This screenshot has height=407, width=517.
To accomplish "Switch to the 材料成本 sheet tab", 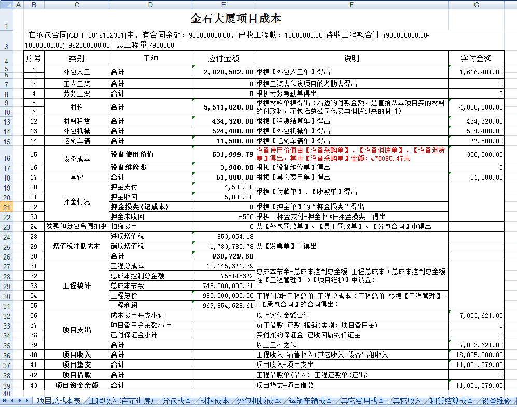I will pos(214,401).
